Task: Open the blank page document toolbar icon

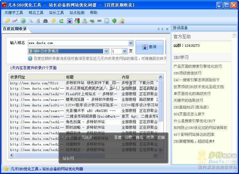Action: (107, 20)
